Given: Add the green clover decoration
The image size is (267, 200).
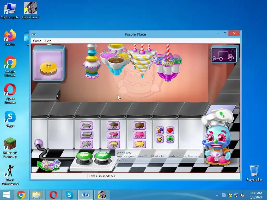Looking at the screenshot, I should tap(170, 139).
